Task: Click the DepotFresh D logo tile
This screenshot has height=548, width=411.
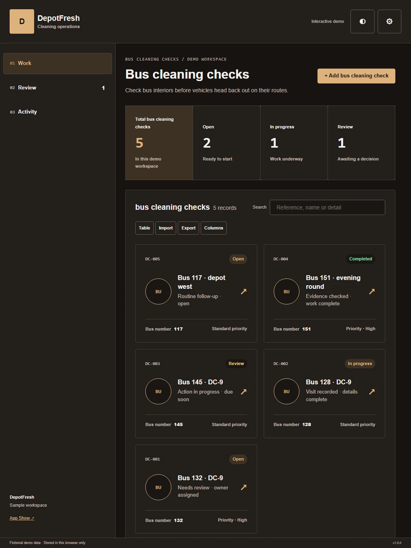Action: (x=22, y=21)
